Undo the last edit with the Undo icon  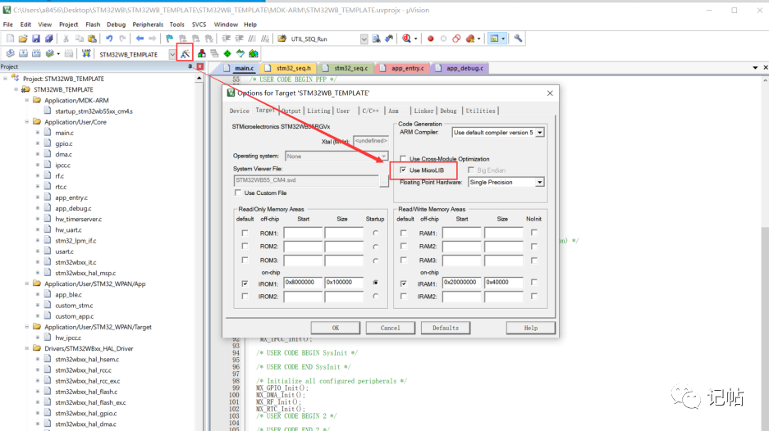(x=109, y=39)
